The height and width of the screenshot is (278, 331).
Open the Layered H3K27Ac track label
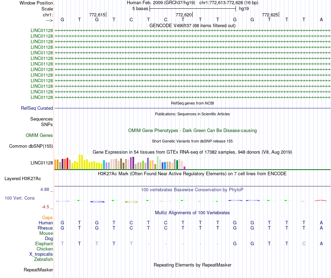(23, 179)
